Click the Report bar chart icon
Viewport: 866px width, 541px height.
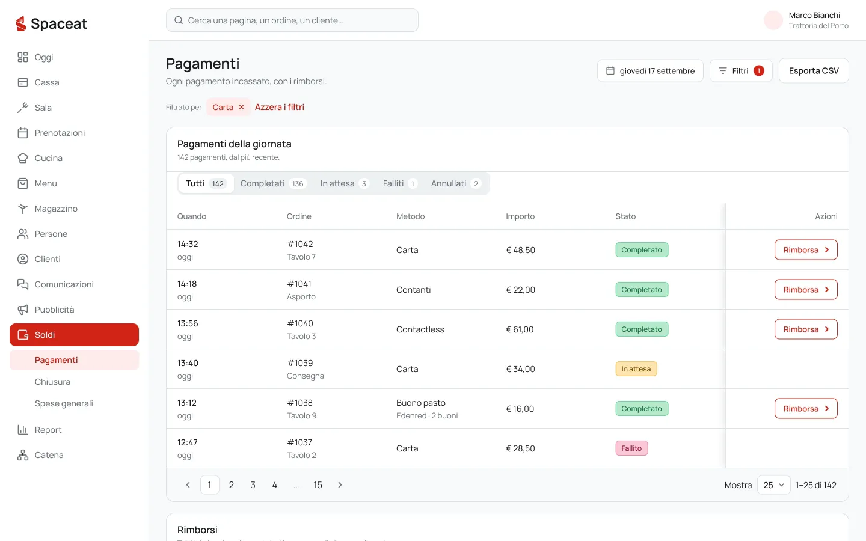tap(23, 430)
